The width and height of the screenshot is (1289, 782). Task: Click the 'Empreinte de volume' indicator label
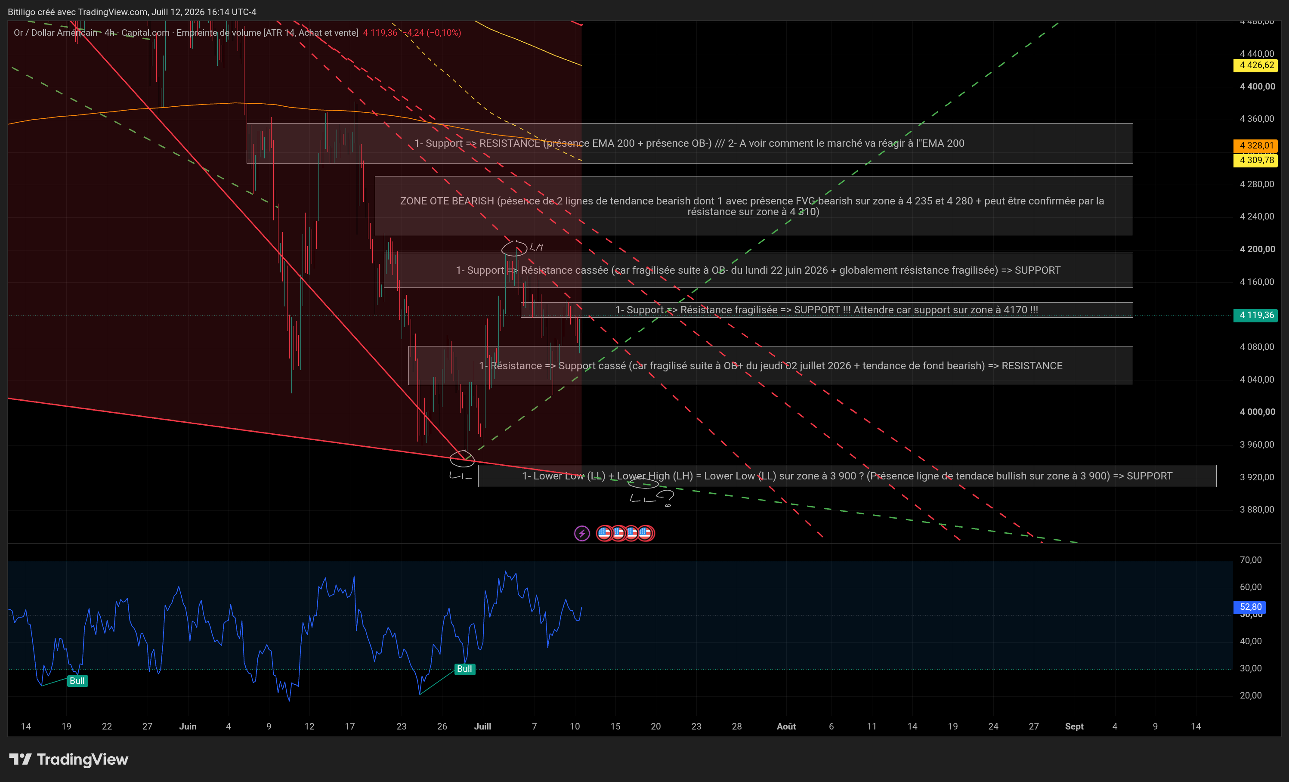267,32
